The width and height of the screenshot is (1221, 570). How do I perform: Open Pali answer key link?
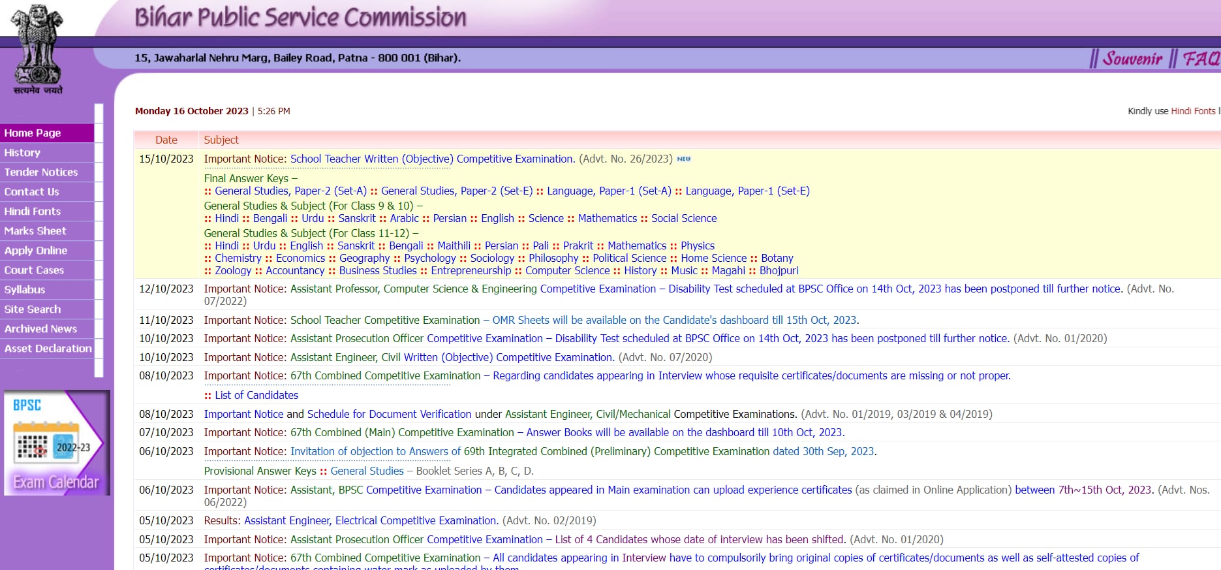coord(540,245)
